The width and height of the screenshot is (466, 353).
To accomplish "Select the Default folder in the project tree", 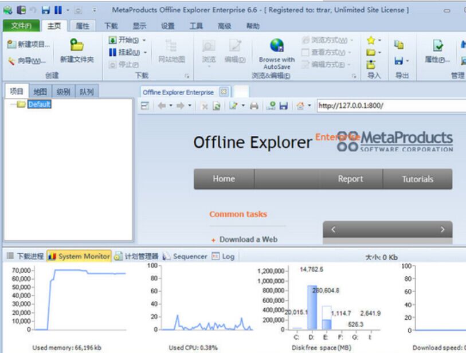I will (39, 104).
